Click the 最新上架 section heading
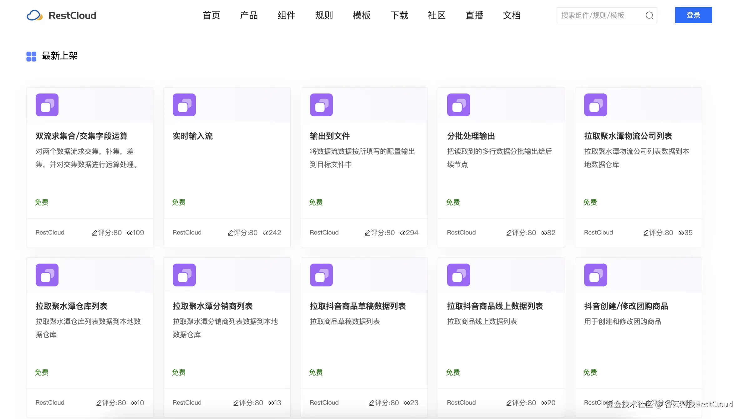 coord(60,56)
